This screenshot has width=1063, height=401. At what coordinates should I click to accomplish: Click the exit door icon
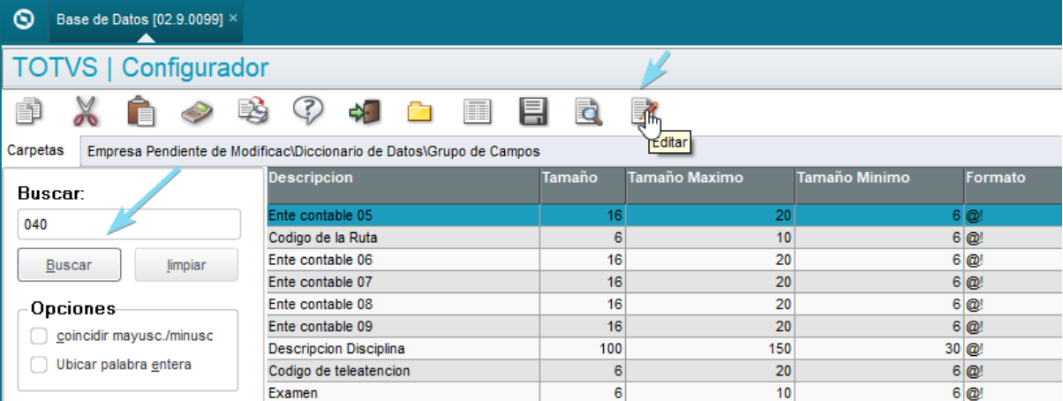pyautogui.click(x=365, y=111)
